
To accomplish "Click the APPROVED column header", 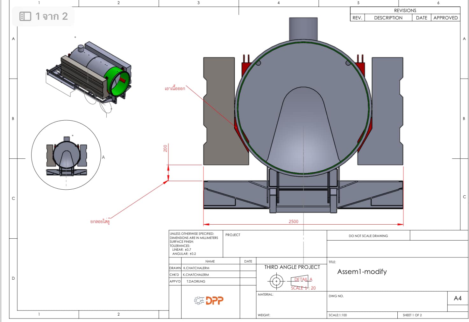I will tap(445, 18).
